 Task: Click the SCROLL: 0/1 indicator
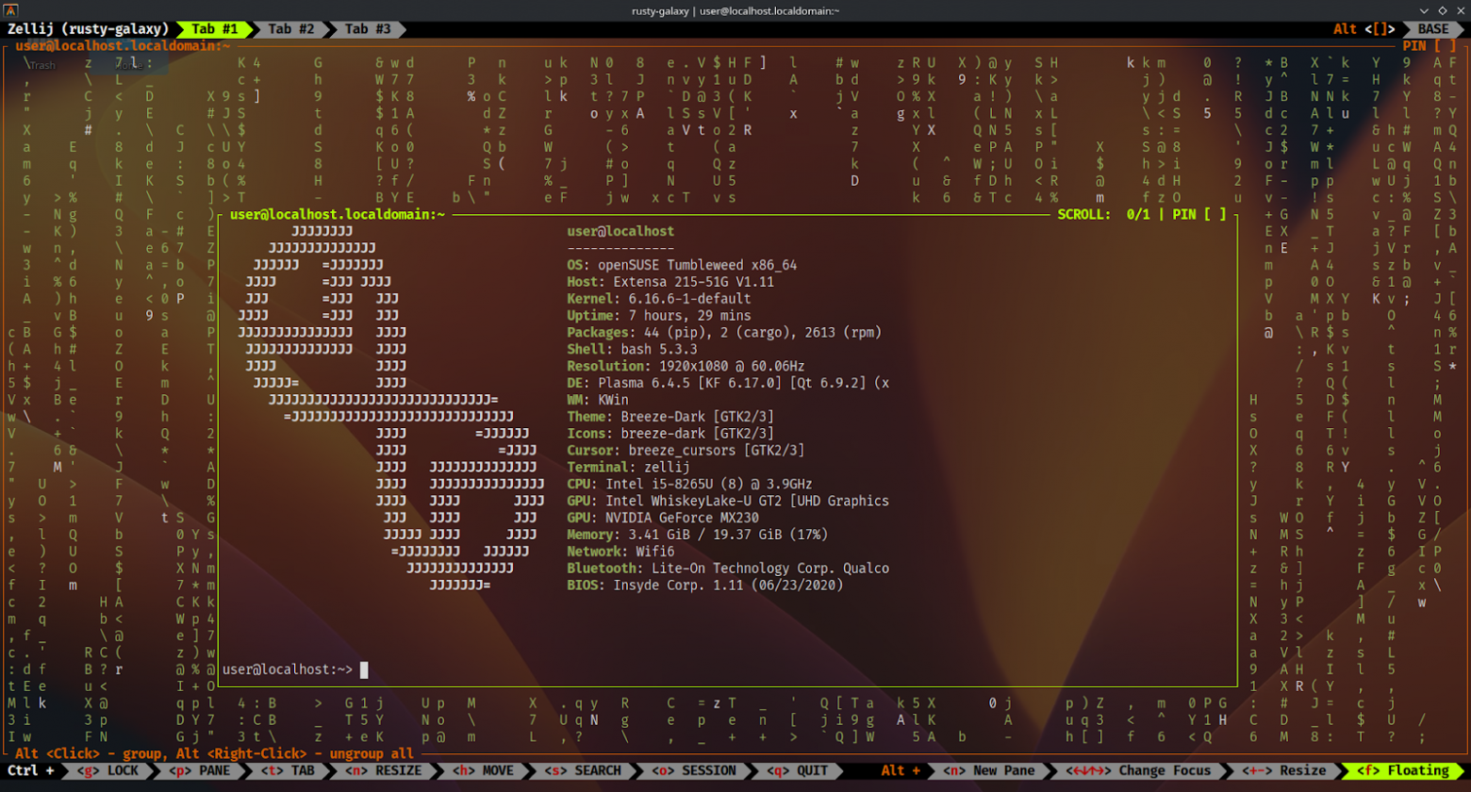click(1104, 214)
